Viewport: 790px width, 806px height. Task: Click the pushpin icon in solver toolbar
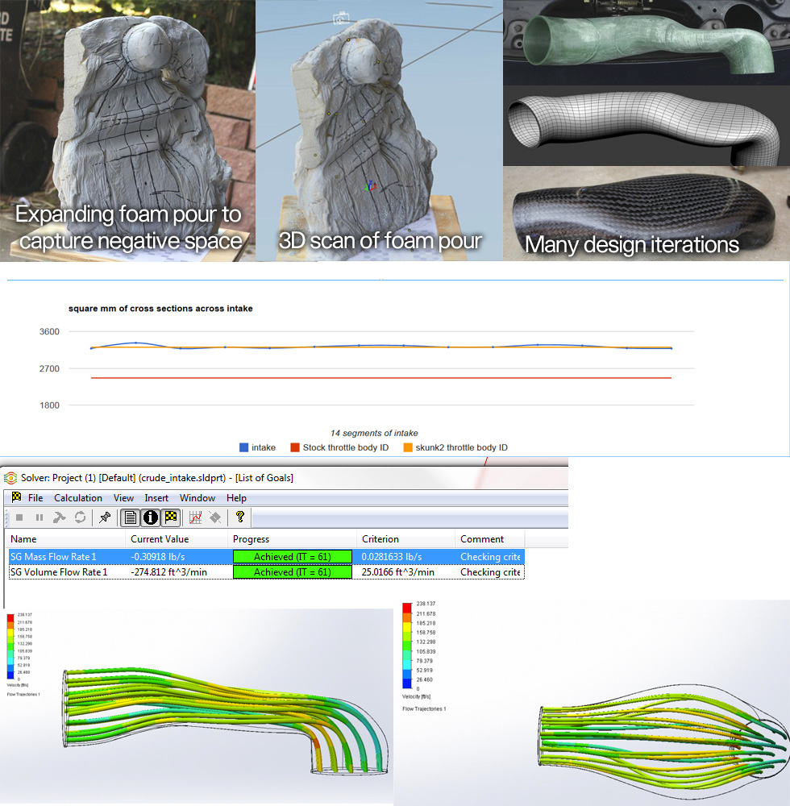pyautogui.click(x=105, y=517)
